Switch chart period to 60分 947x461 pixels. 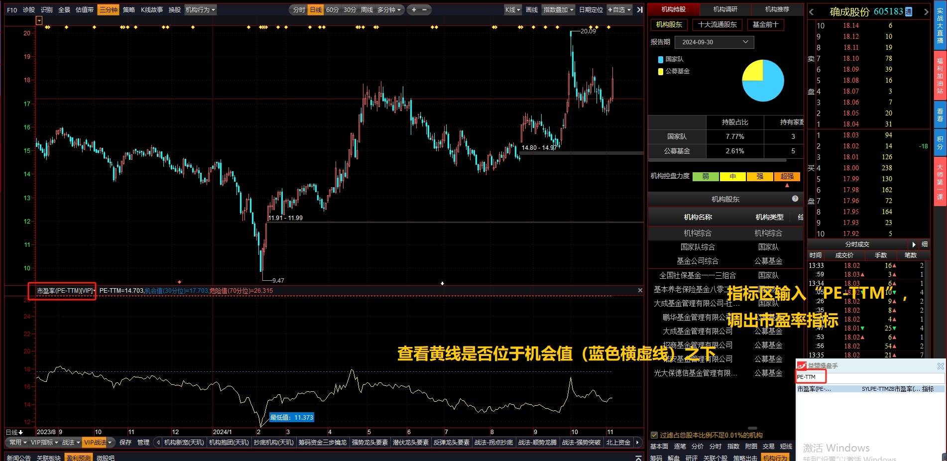tap(332, 9)
